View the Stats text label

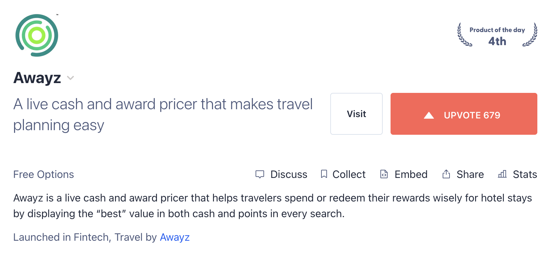[525, 174]
